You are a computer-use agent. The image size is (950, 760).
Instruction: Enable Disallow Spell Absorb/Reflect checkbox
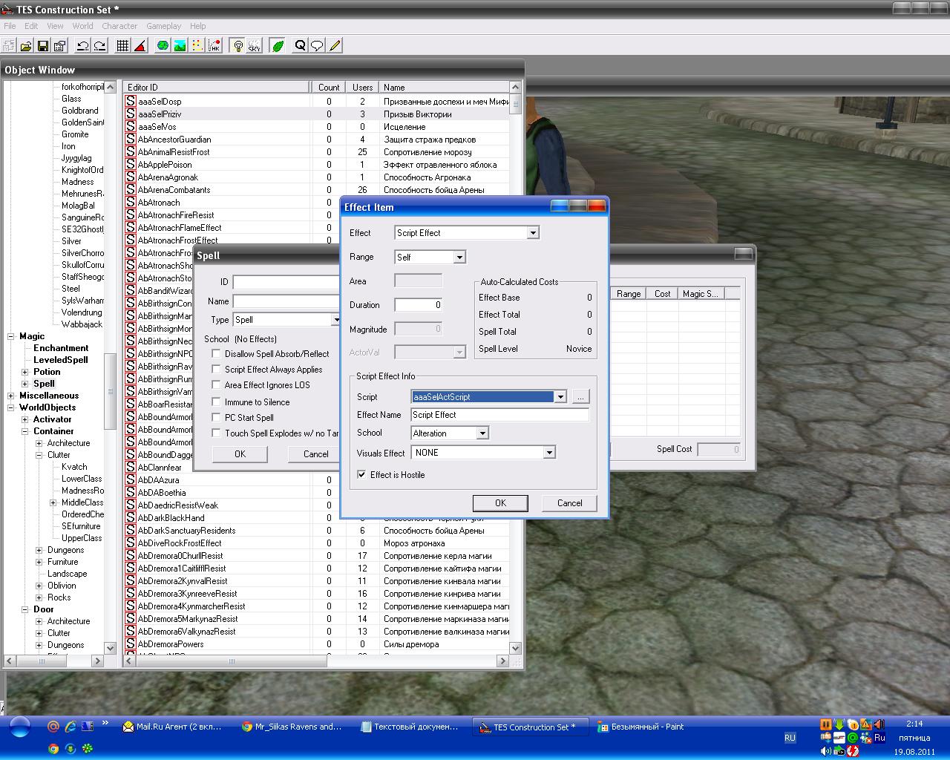pos(217,354)
